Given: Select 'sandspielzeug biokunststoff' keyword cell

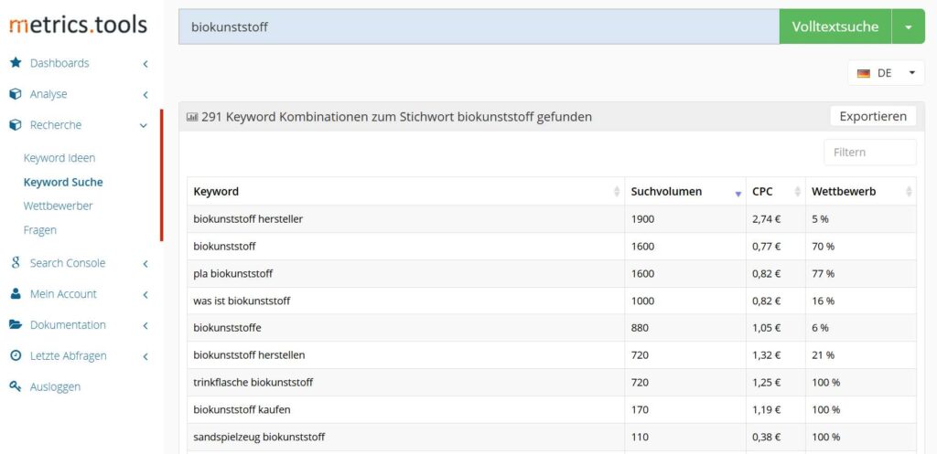Looking at the screenshot, I should pos(405,438).
